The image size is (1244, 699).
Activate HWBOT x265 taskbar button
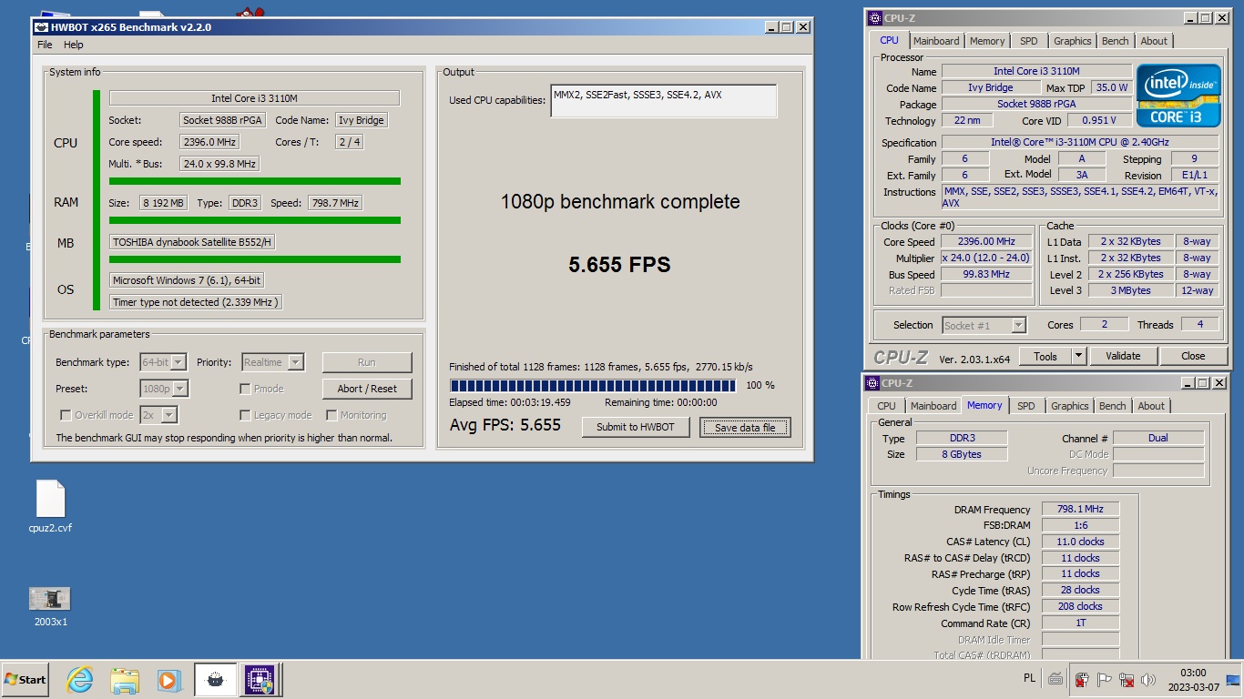pos(215,680)
